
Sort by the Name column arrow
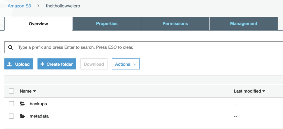coord(35,91)
